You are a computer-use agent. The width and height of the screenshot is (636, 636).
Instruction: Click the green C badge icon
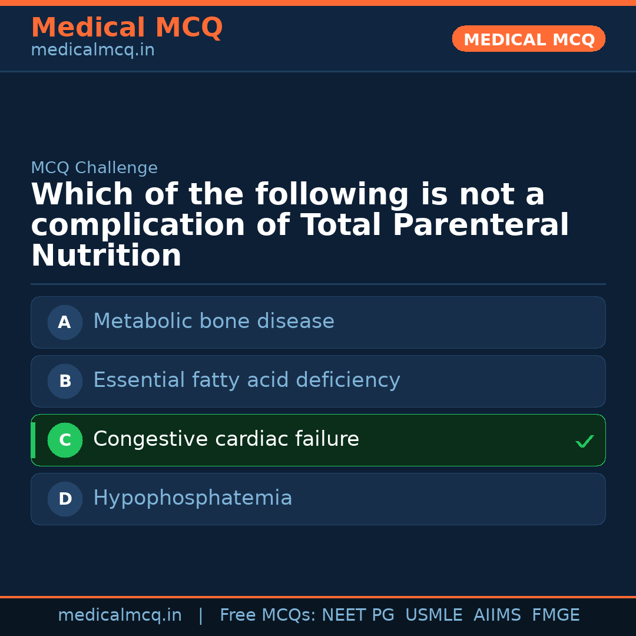click(x=65, y=440)
